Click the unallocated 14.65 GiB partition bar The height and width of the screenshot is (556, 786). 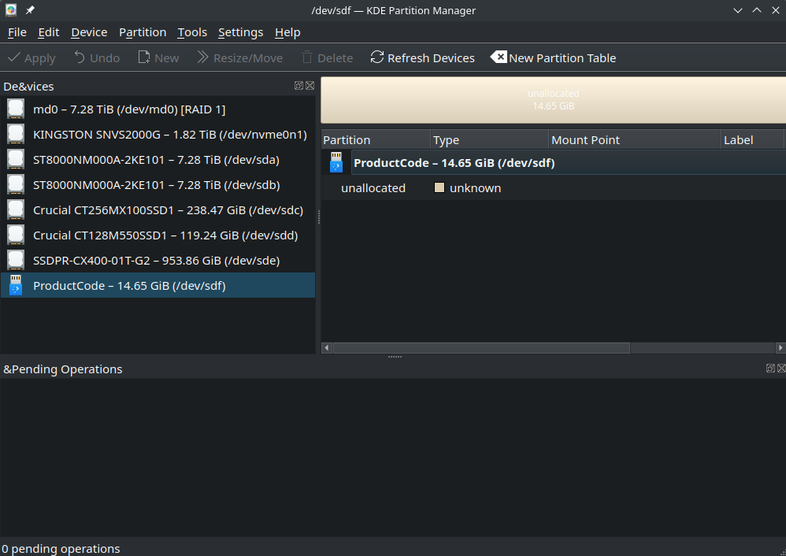click(x=554, y=100)
